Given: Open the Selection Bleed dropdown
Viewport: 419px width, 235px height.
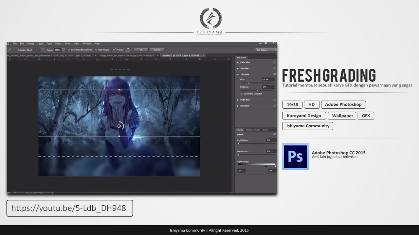Looking at the screenshot, I should pos(43,50).
